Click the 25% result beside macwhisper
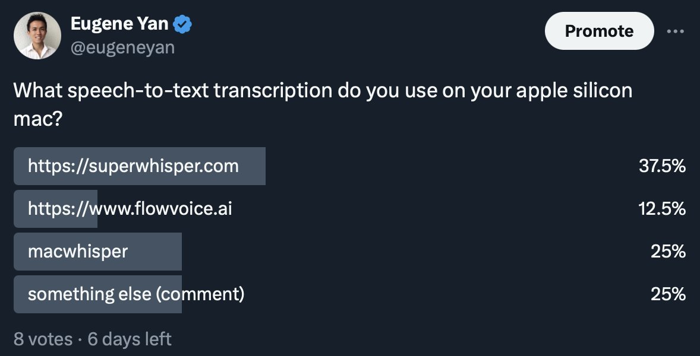 669,252
